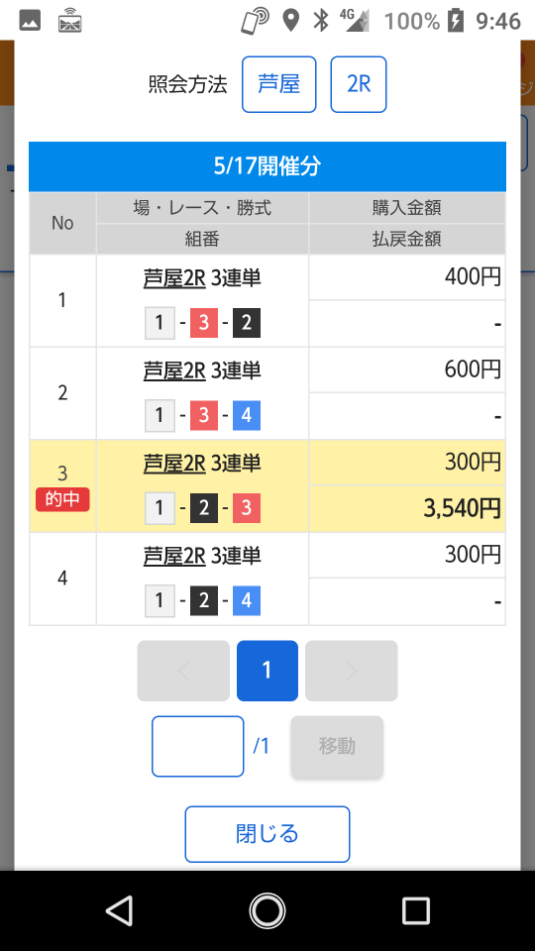
Task: Go to previous page with left chevron
Action: click(183, 671)
